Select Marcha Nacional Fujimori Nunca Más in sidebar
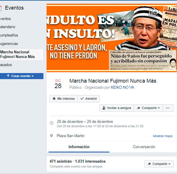 (22, 54)
